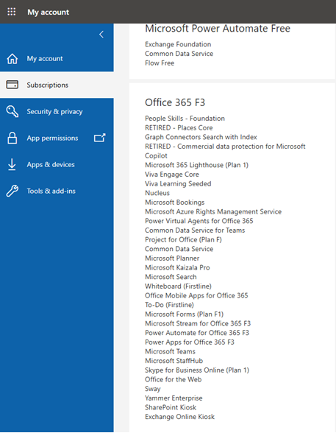Click Microsoft Stream for Office 365 F3
336x433 pixels.
198,324
